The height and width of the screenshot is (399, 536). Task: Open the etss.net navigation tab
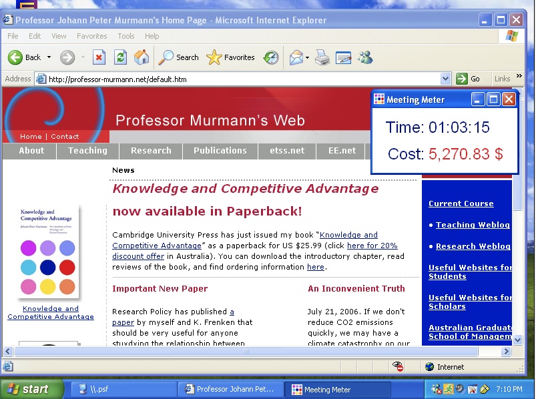point(287,151)
